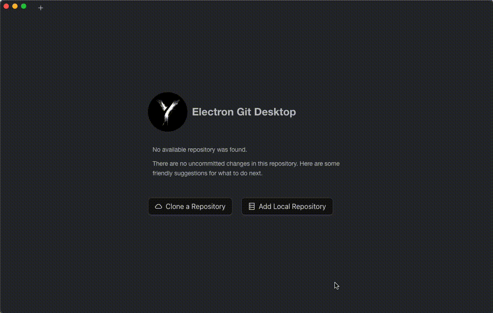The width and height of the screenshot is (493, 313).
Task: Maximize the window using the green button
Action: [24, 6]
